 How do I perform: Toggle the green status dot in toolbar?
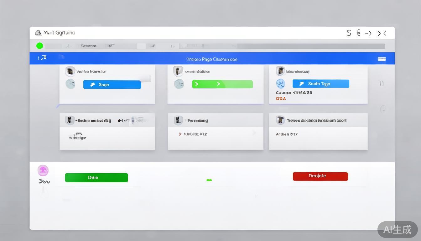coord(39,46)
